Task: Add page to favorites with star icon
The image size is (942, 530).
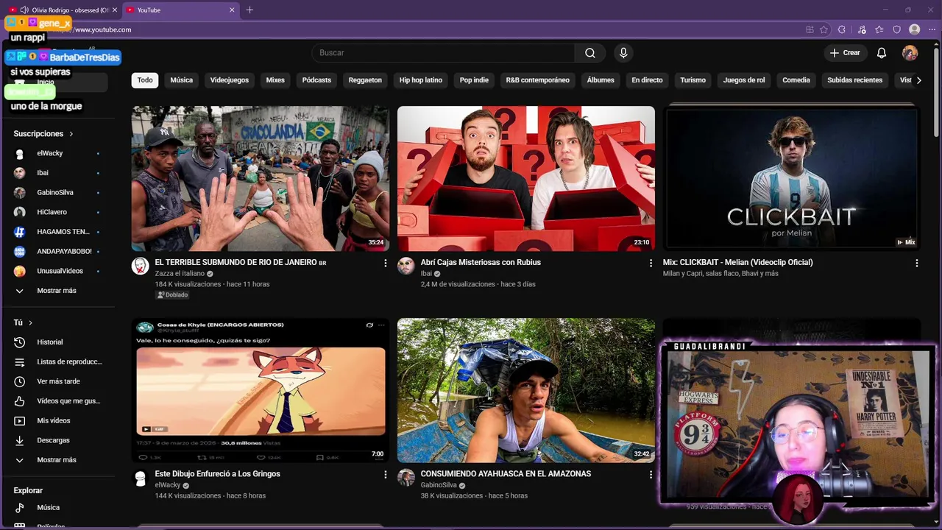Action: [x=824, y=29]
